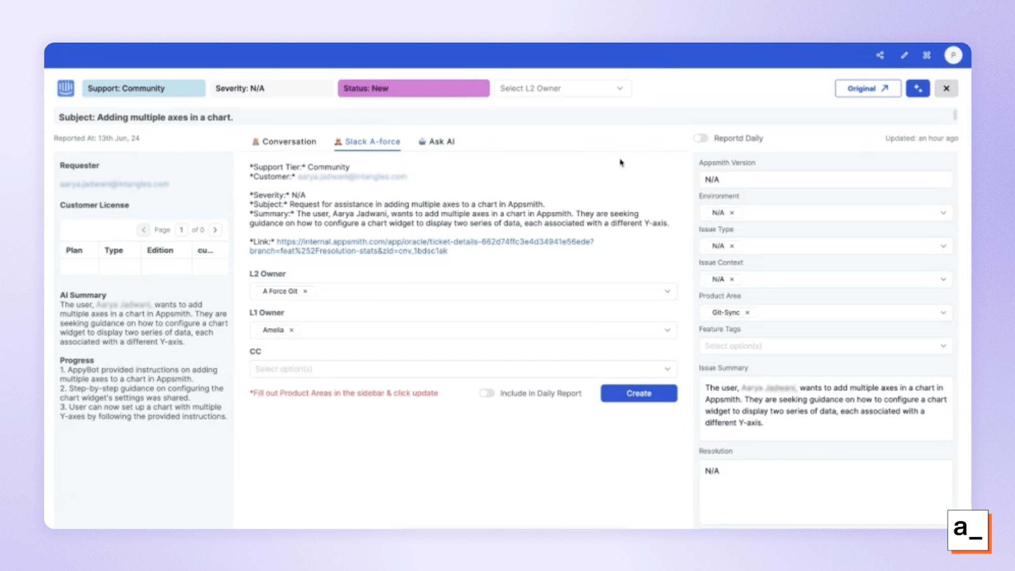The width and height of the screenshot is (1015, 571).
Task: Enable Include in Daily Report
Action: click(x=486, y=393)
